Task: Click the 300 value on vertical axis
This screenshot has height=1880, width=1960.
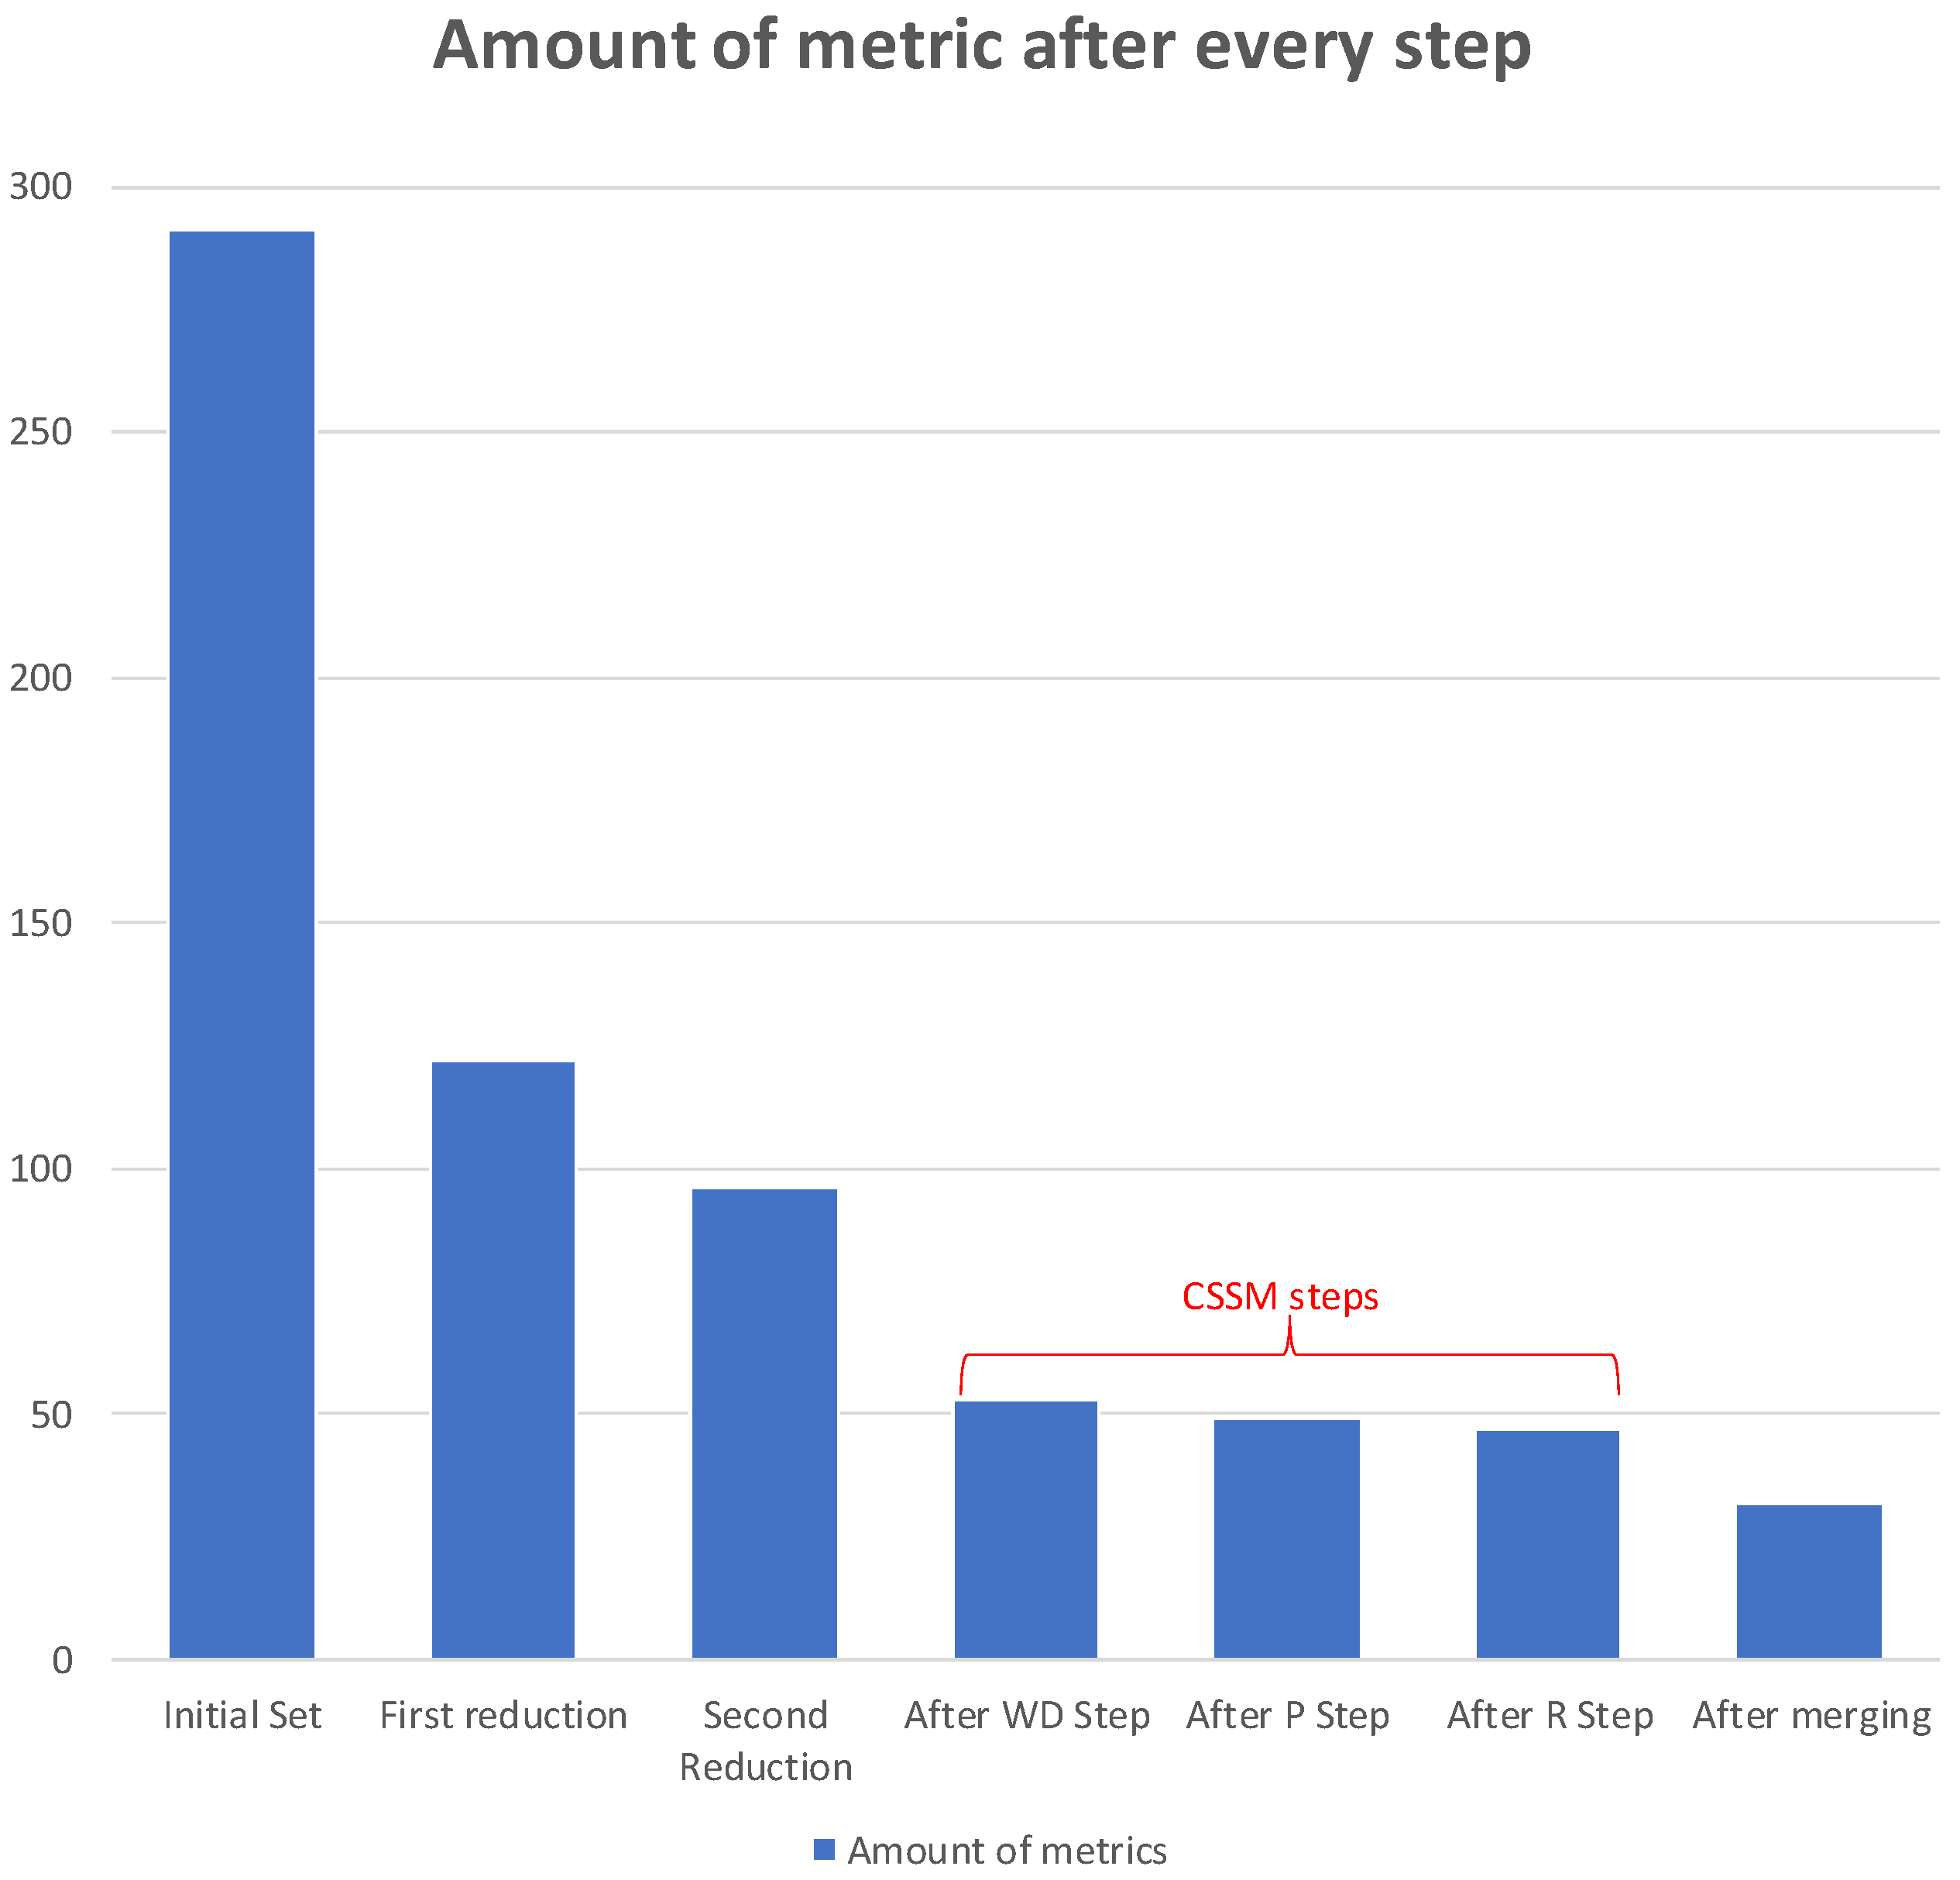Action: tap(41, 187)
